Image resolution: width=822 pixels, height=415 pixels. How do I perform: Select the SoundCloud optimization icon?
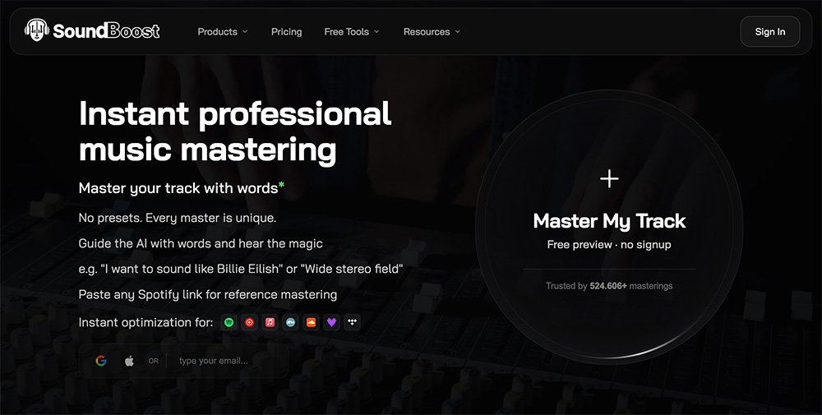click(x=311, y=322)
